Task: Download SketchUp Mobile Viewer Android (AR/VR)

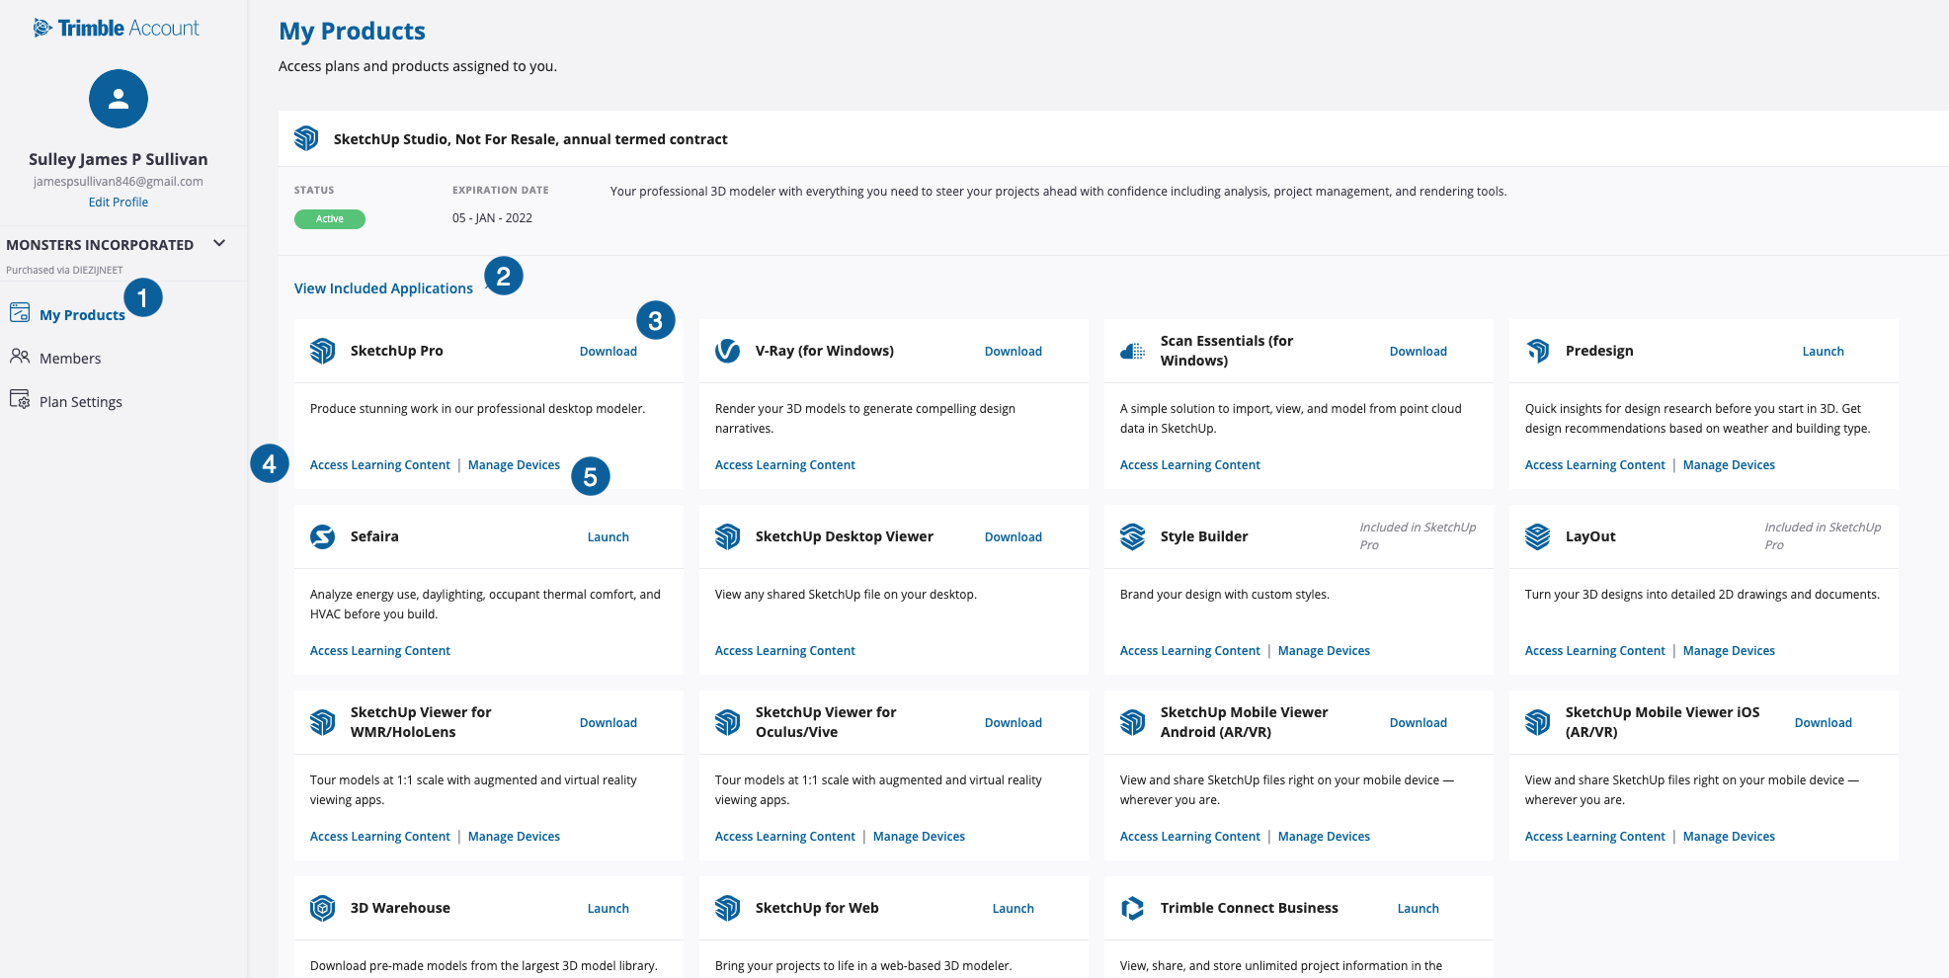Action: (1419, 722)
